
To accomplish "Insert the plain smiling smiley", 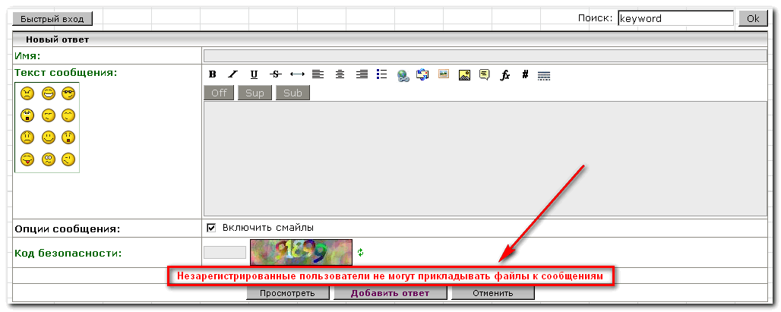I will pos(48,137).
